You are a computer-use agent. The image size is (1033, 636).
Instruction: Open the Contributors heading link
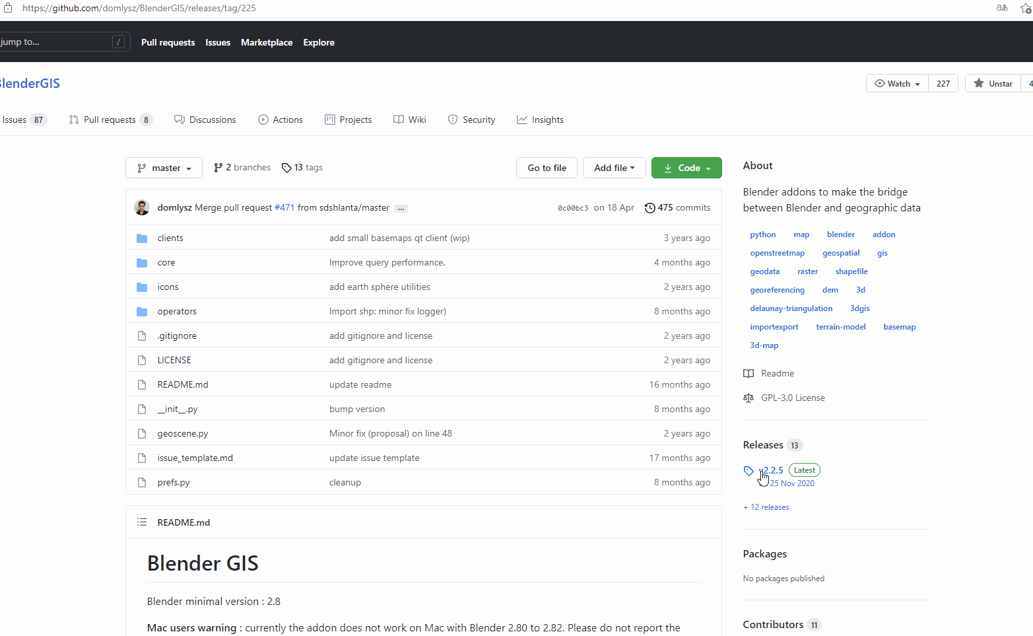tap(782, 624)
